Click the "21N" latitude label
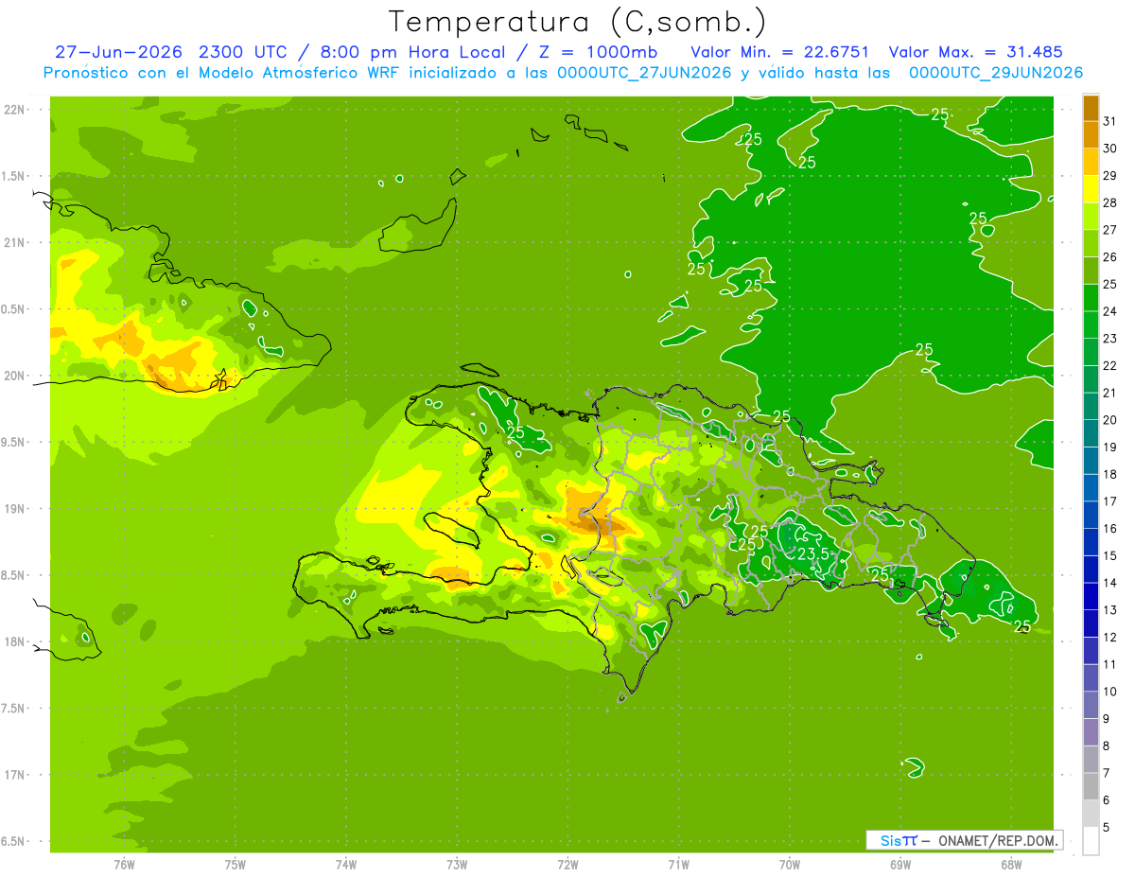 16,242
